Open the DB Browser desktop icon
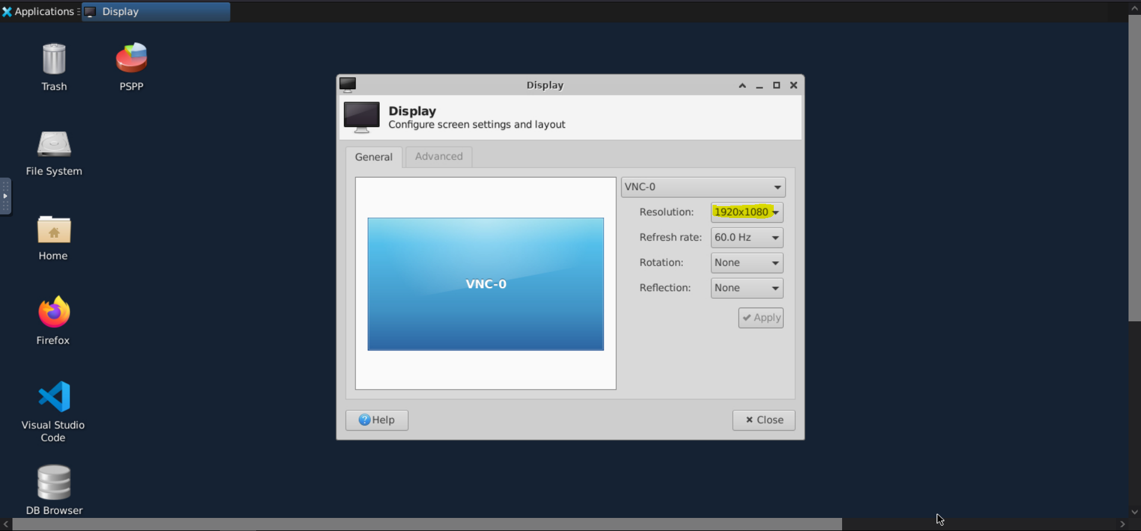This screenshot has height=531, width=1141. (x=54, y=491)
